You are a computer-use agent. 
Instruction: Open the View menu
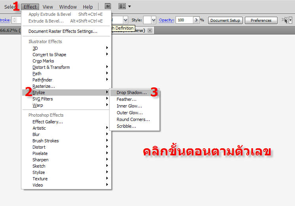point(48,7)
